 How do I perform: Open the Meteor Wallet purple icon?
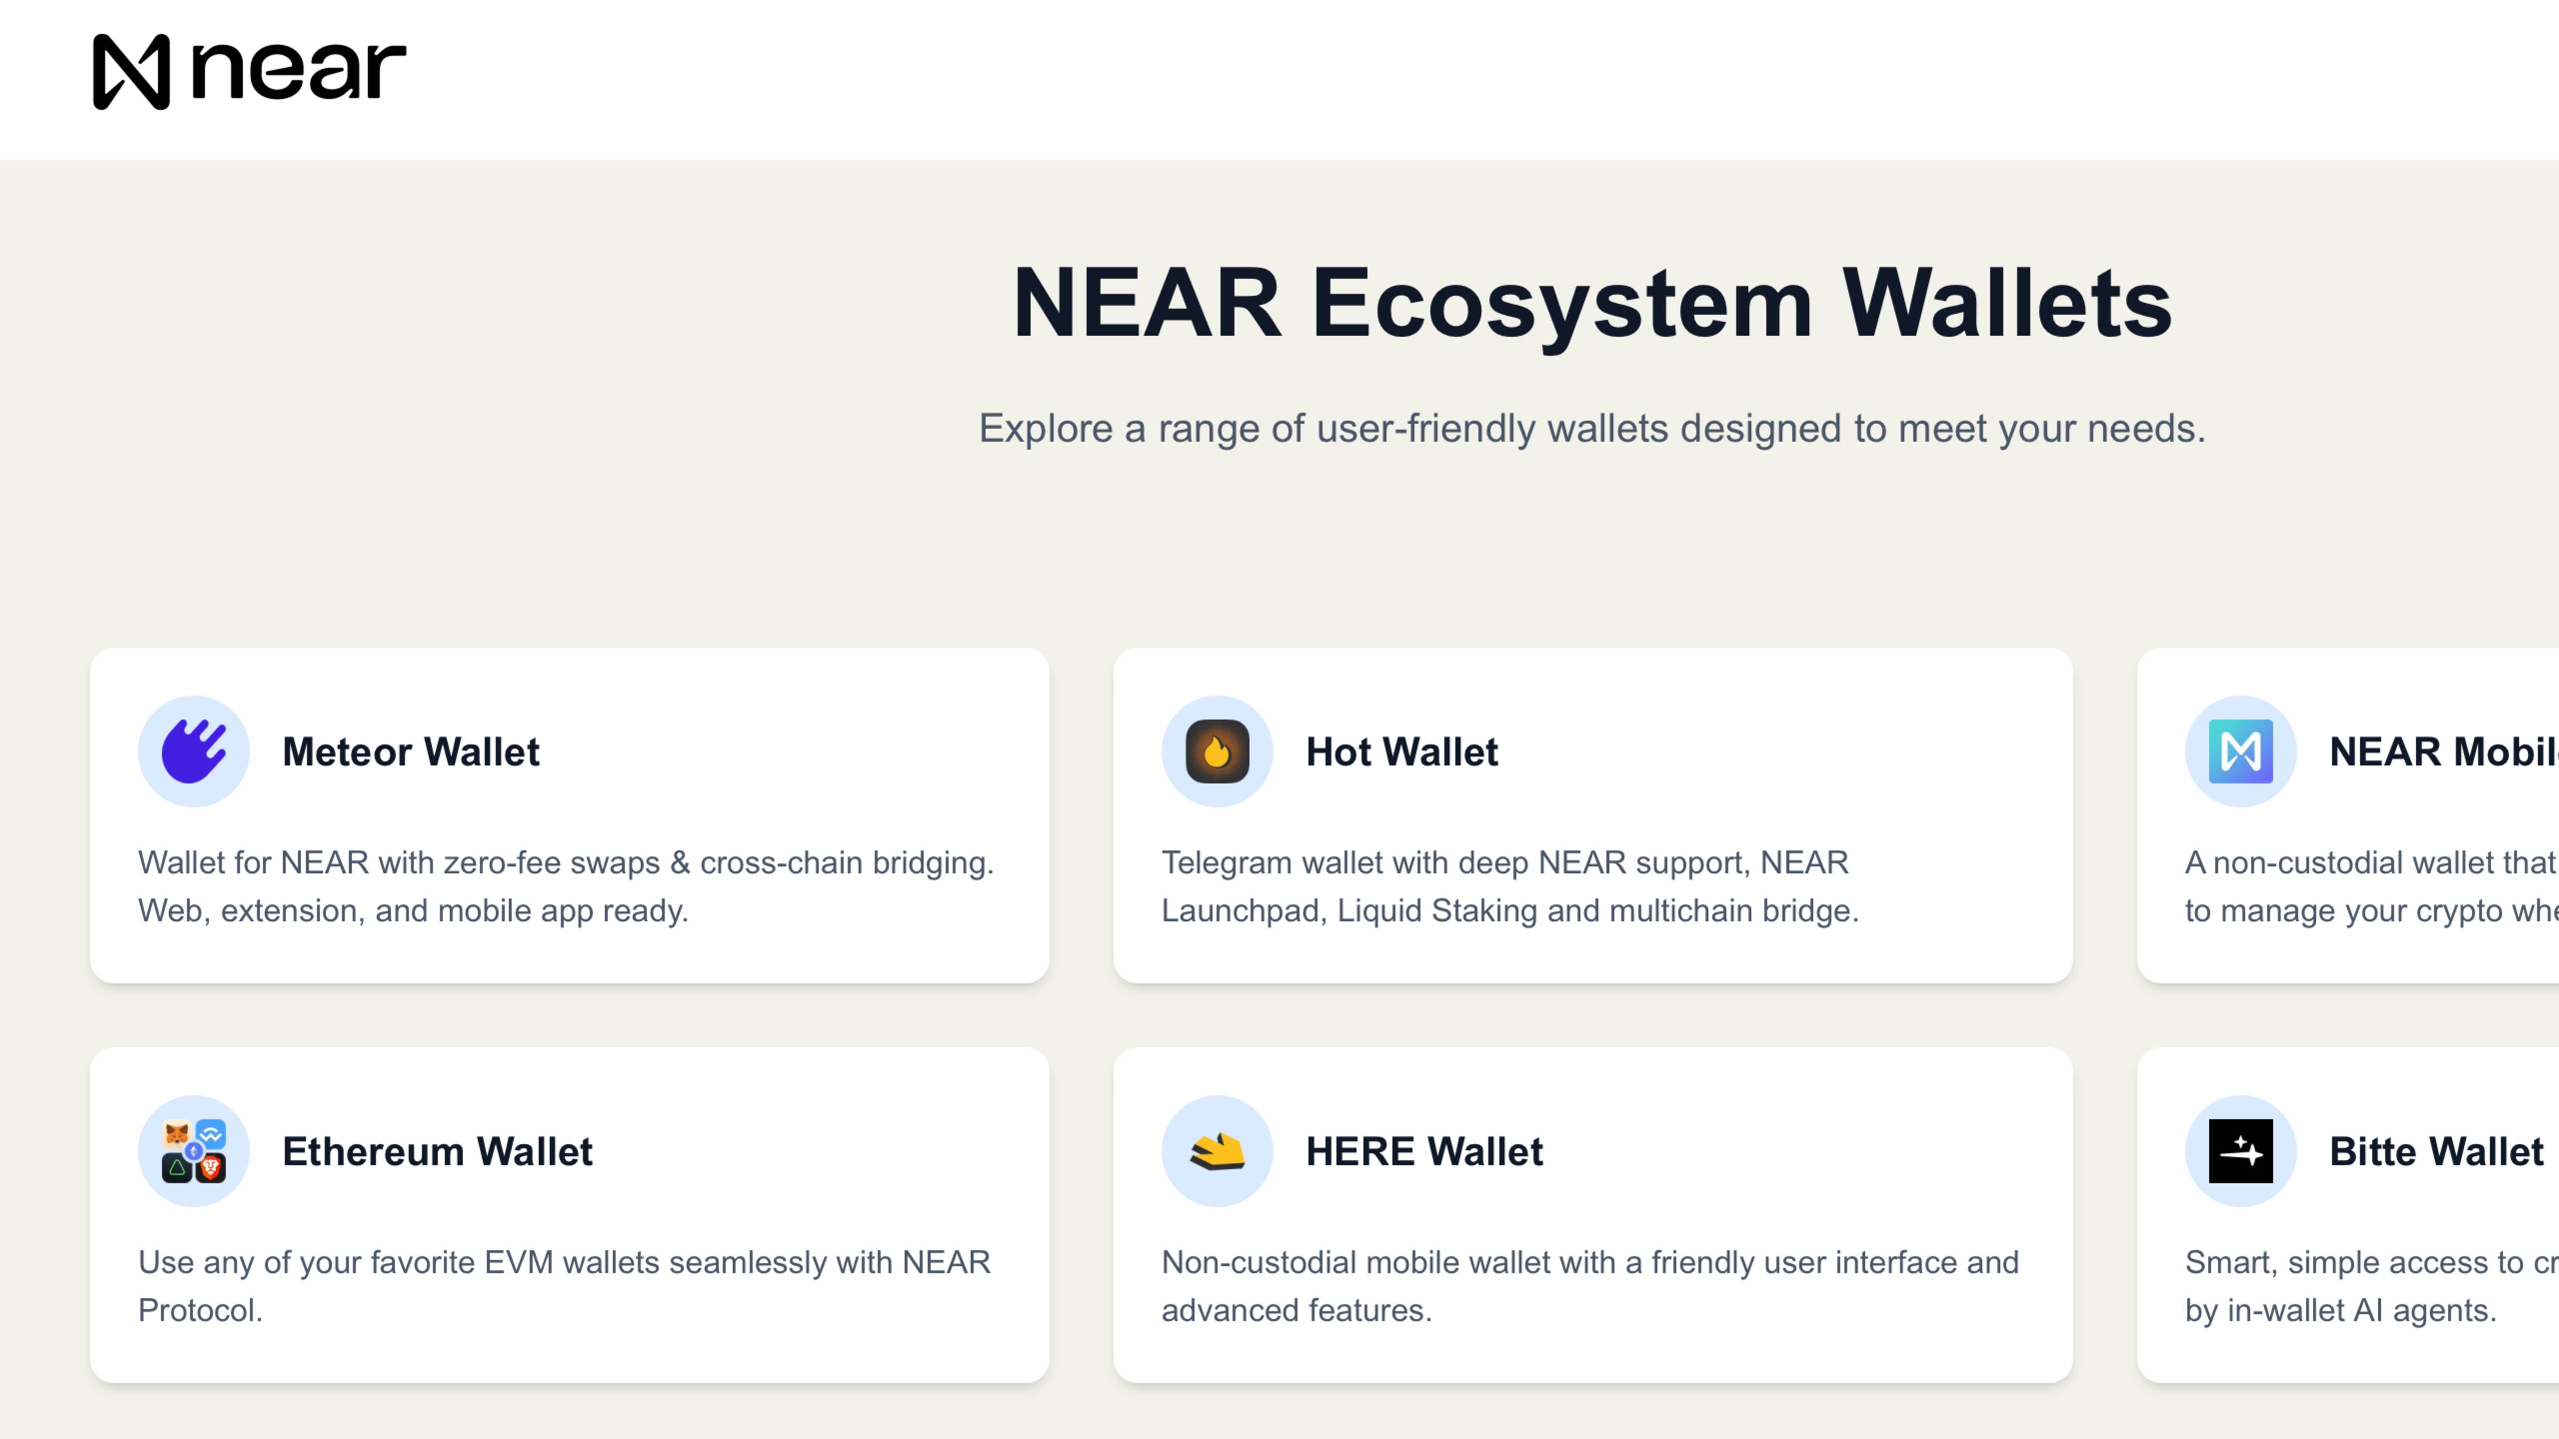pos(194,752)
